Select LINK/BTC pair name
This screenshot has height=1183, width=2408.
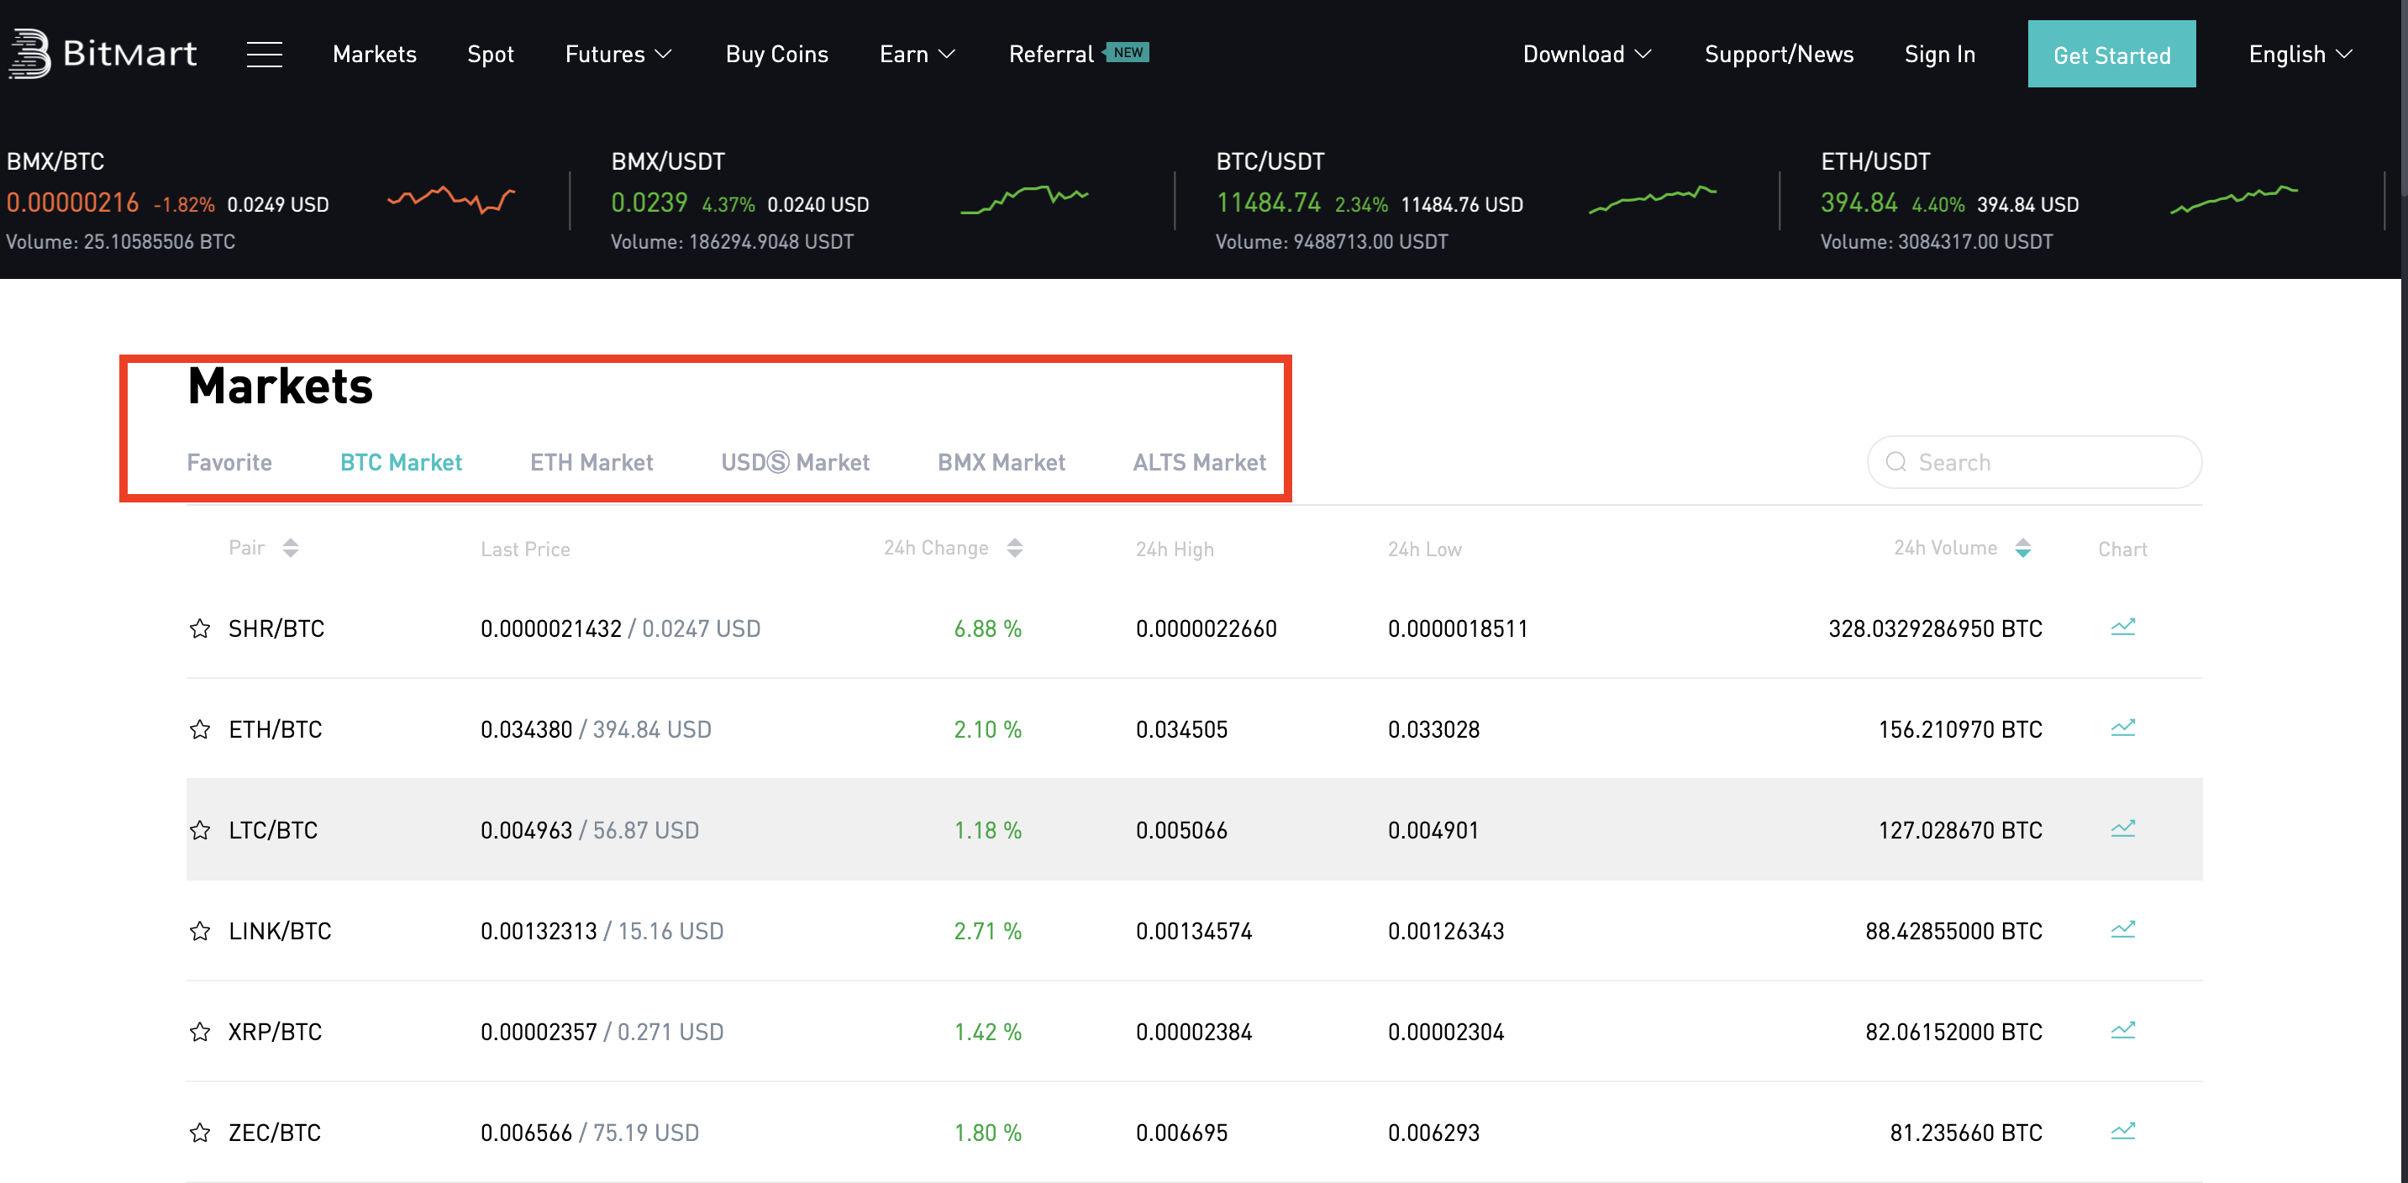coord(280,932)
